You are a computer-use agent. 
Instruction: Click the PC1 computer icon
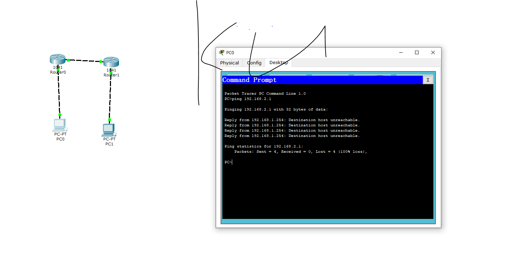point(109,130)
